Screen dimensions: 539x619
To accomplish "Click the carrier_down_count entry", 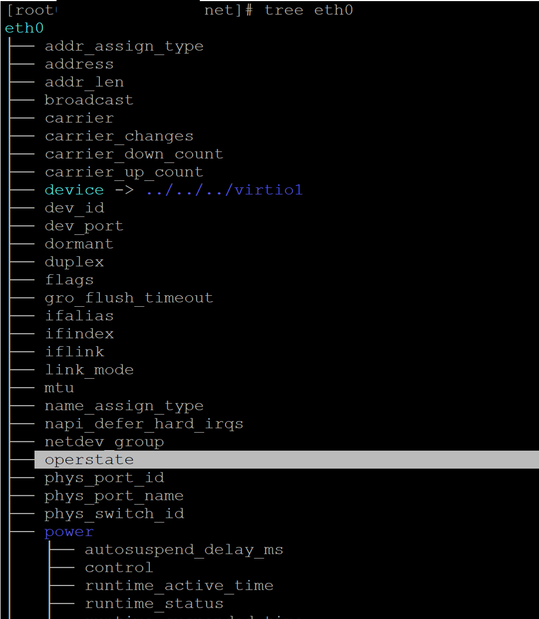I will coord(134,154).
